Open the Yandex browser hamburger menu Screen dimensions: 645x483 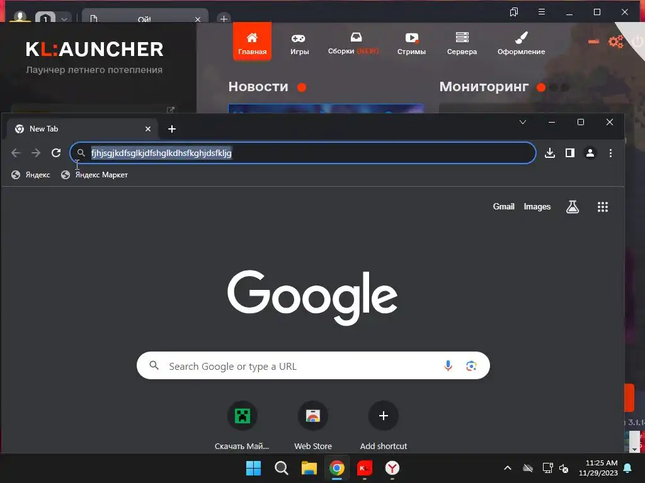click(x=542, y=12)
